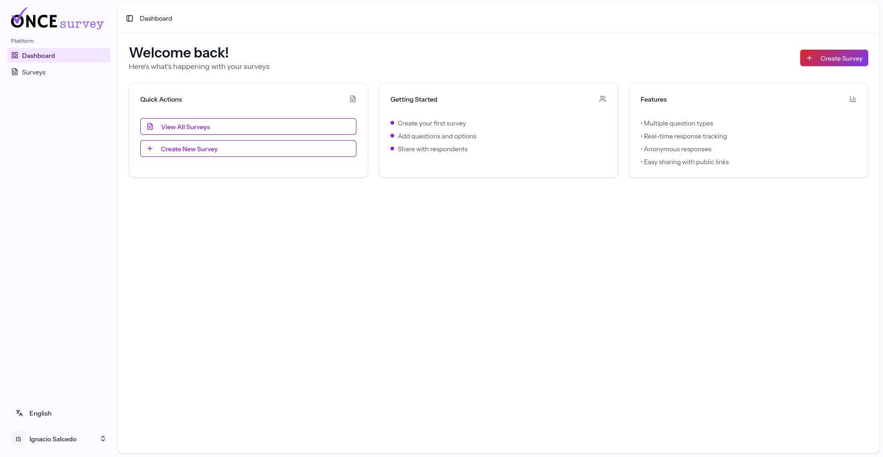The height and width of the screenshot is (457, 883).
Task: Select Dashboard in the sidebar navigation
Action: [39, 55]
